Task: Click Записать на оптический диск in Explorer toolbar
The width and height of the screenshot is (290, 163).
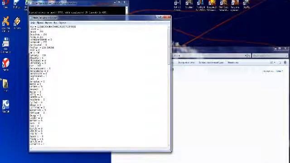Action: (211, 62)
